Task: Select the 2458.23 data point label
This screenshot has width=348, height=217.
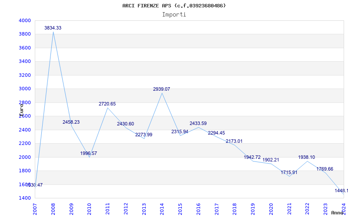Action: click(x=71, y=122)
